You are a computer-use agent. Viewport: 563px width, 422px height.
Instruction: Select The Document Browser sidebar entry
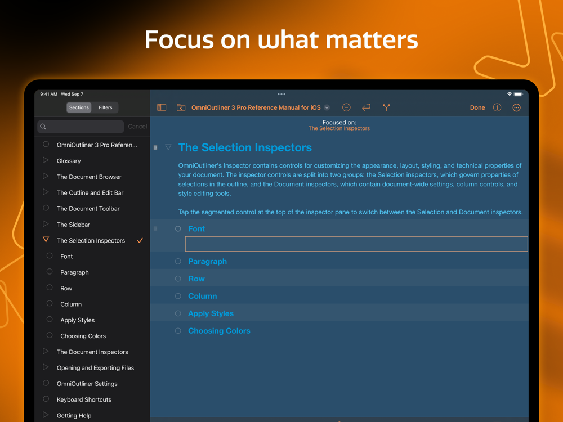click(x=89, y=177)
